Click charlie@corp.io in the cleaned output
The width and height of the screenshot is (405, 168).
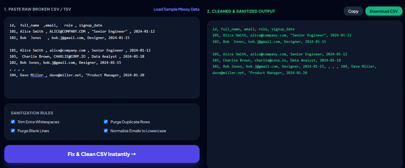270,60
